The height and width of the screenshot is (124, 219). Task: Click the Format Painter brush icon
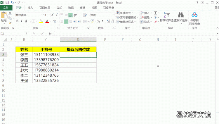point(10,23)
